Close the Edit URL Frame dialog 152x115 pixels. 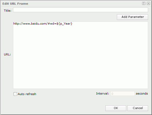pyautogui.click(x=148, y=3)
